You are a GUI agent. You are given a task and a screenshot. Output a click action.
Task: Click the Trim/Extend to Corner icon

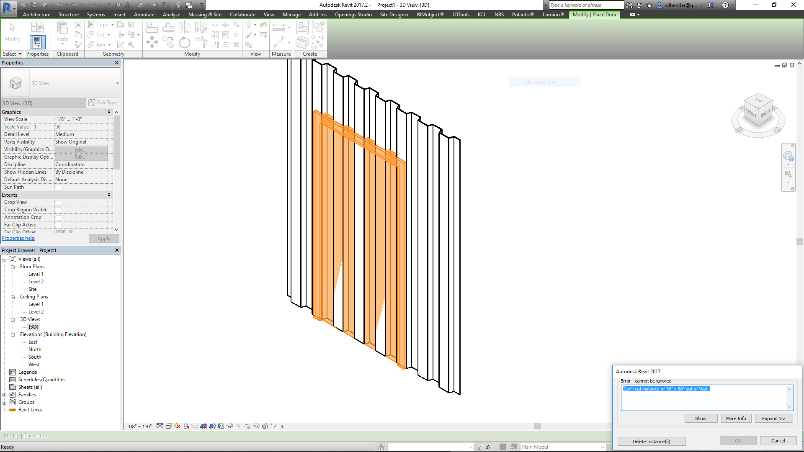click(201, 42)
